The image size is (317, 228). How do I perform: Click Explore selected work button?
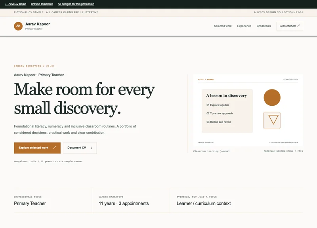(37, 148)
